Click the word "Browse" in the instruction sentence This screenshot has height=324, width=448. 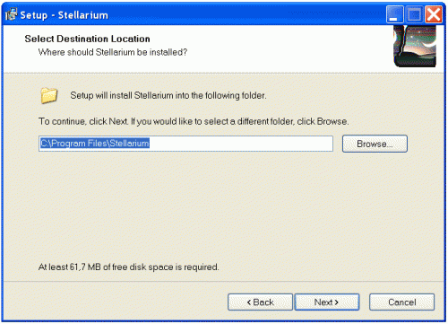(x=332, y=121)
